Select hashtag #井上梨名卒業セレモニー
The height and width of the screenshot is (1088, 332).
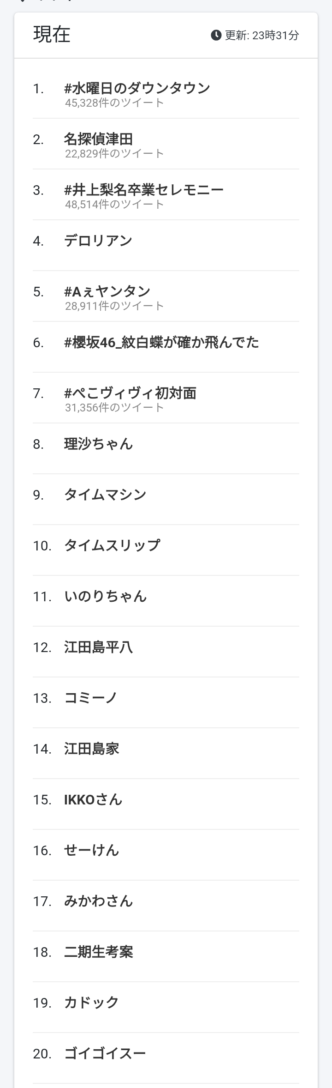click(x=144, y=190)
